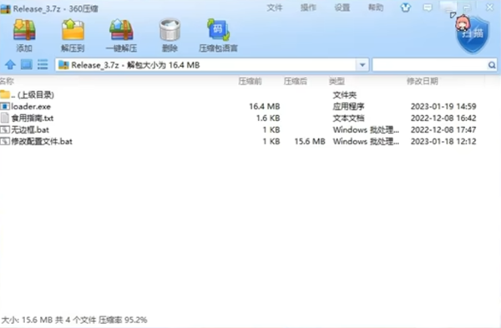
Task: Click the 16.4 MB size of loader.exe
Action: [265, 106]
